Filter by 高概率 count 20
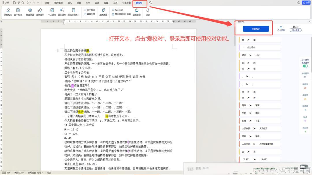 pyautogui.click(x=305, y=86)
